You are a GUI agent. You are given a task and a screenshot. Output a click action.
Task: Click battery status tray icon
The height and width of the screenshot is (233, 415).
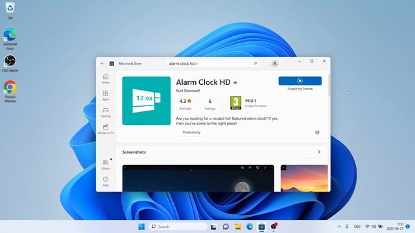pos(381,227)
